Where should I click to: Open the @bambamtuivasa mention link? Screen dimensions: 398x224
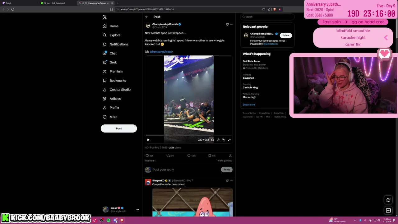point(161,52)
